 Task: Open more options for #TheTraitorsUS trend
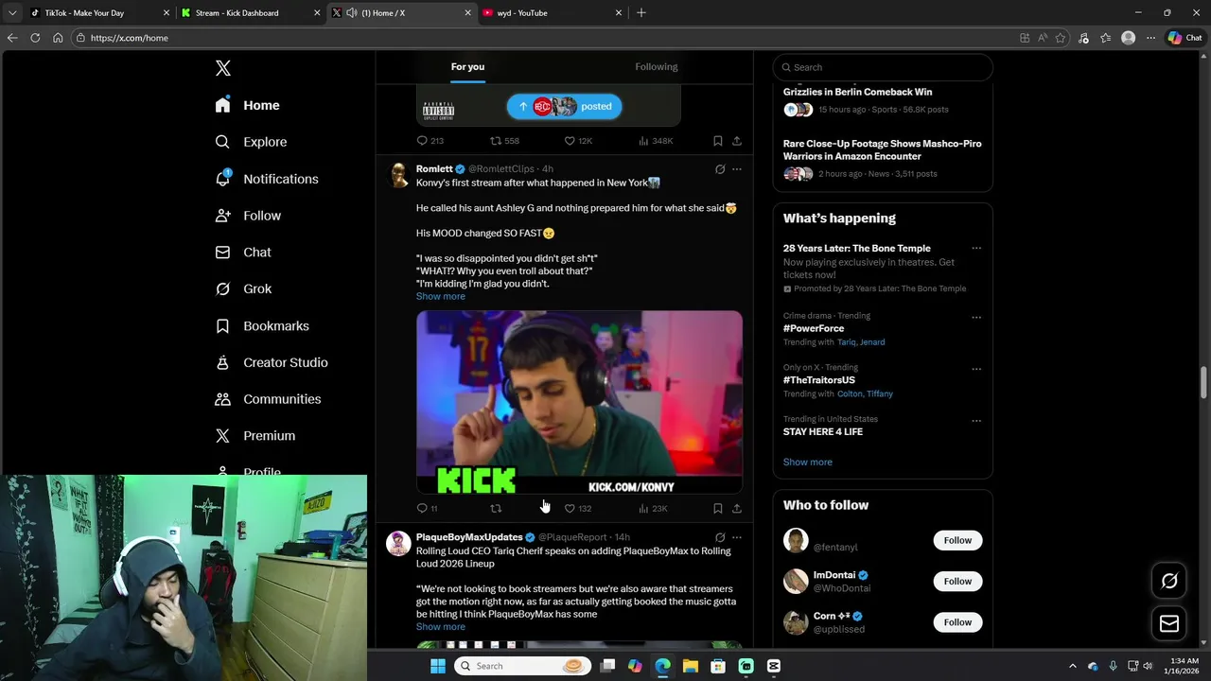coord(976,369)
